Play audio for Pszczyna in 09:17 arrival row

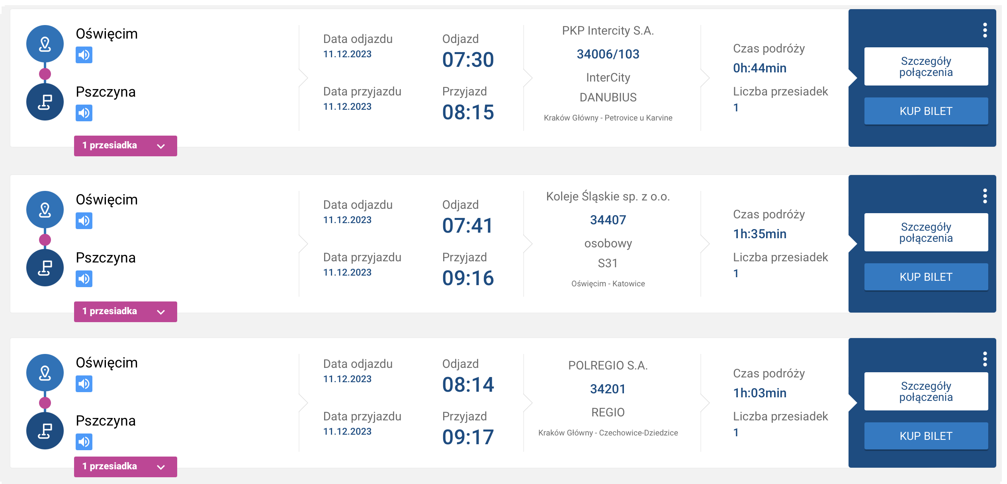click(84, 442)
